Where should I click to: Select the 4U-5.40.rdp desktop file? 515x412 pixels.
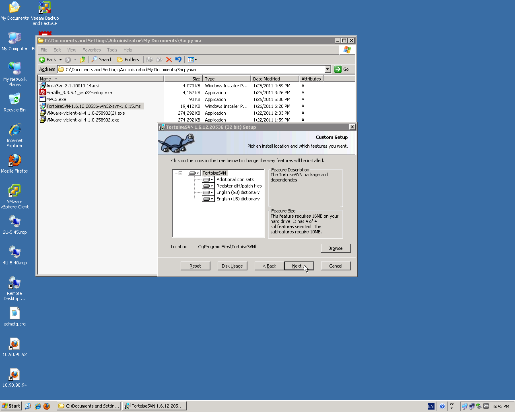click(14, 255)
